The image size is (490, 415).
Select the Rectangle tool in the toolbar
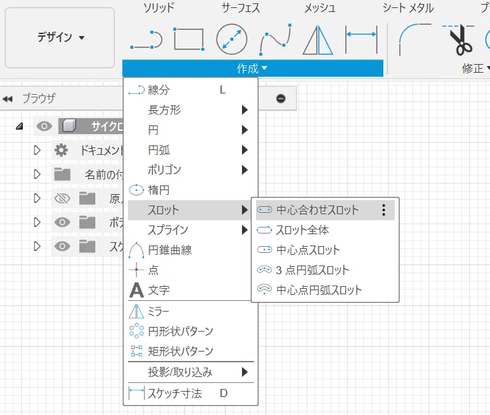pyautogui.click(x=189, y=39)
